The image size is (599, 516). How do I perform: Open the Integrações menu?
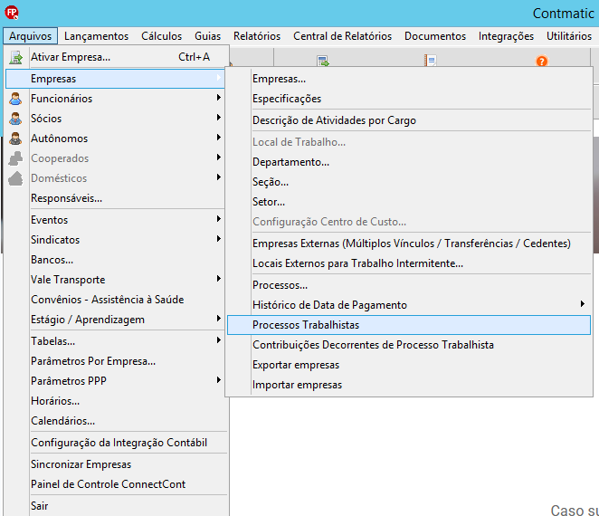[506, 36]
